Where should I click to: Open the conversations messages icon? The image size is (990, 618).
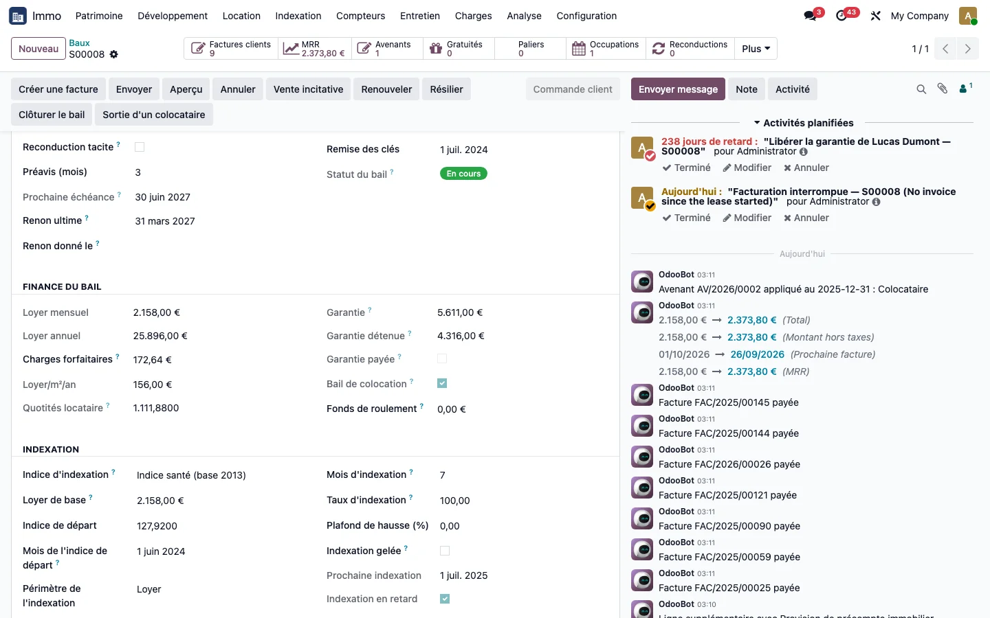tap(811, 16)
